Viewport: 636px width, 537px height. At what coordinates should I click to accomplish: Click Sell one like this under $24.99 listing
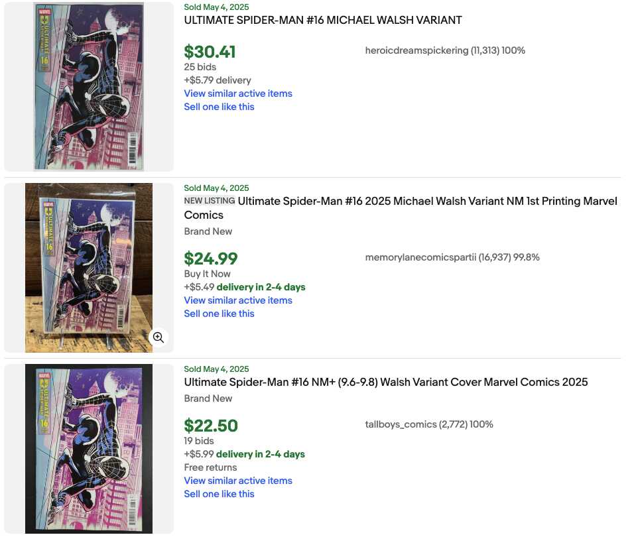point(219,314)
